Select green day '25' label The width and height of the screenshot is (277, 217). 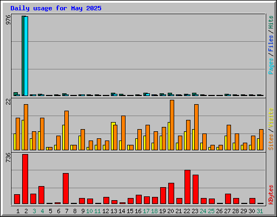click(x=211, y=211)
